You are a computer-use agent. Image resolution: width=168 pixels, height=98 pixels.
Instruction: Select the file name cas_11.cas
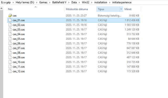tap(19, 67)
